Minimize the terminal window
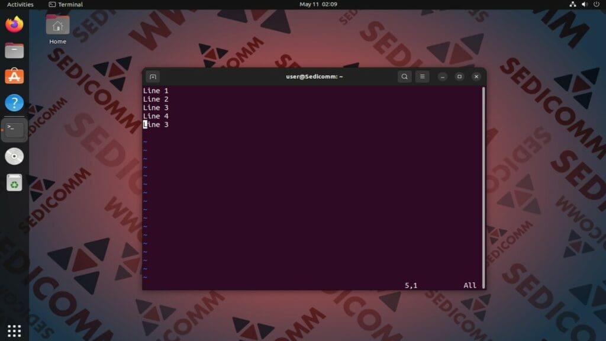This screenshot has width=606, height=341. [443, 76]
